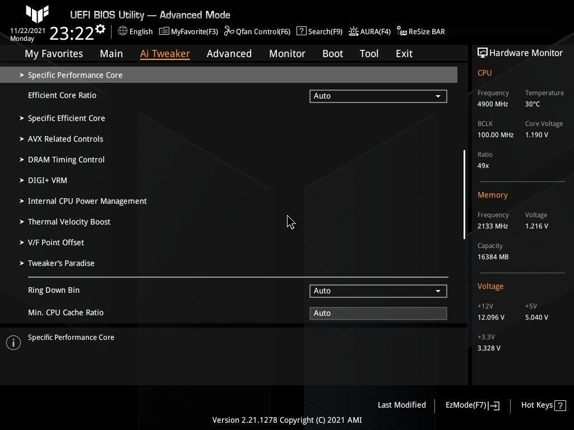
Task: Click the Min. CPU Cache Ratio label
Action: pos(66,312)
